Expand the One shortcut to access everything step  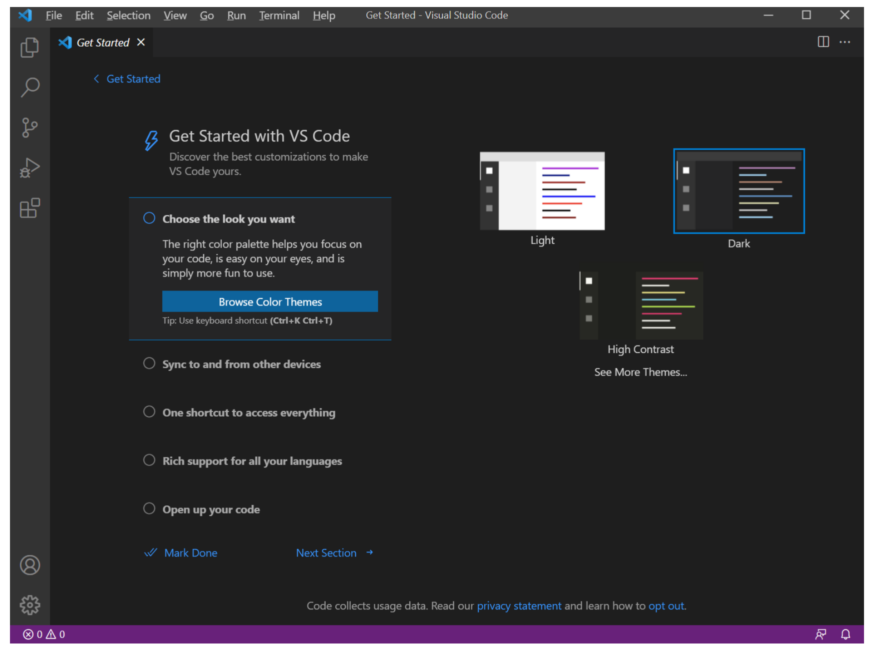click(249, 412)
